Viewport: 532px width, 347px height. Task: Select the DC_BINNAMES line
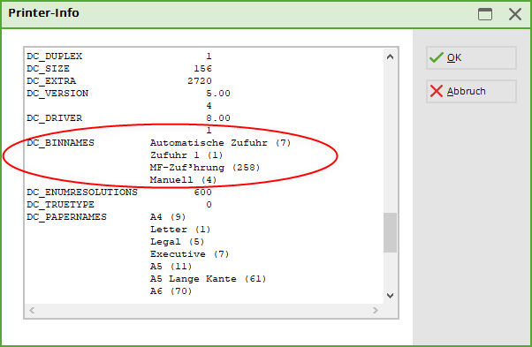click(x=159, y=143)
